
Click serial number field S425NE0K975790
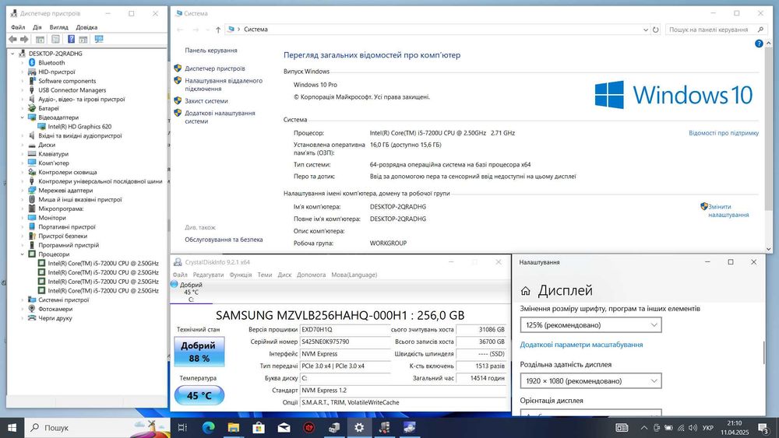point(345,342)
